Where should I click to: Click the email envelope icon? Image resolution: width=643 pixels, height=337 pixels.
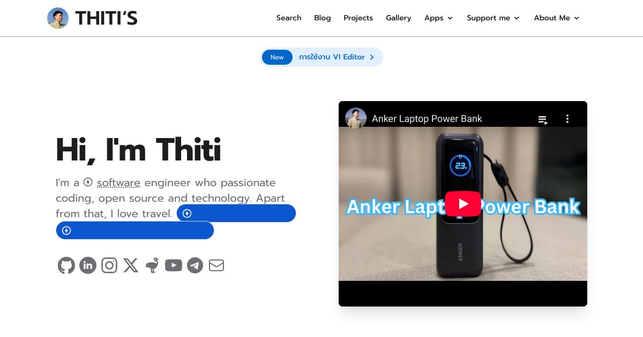click(x=216, y=265)
